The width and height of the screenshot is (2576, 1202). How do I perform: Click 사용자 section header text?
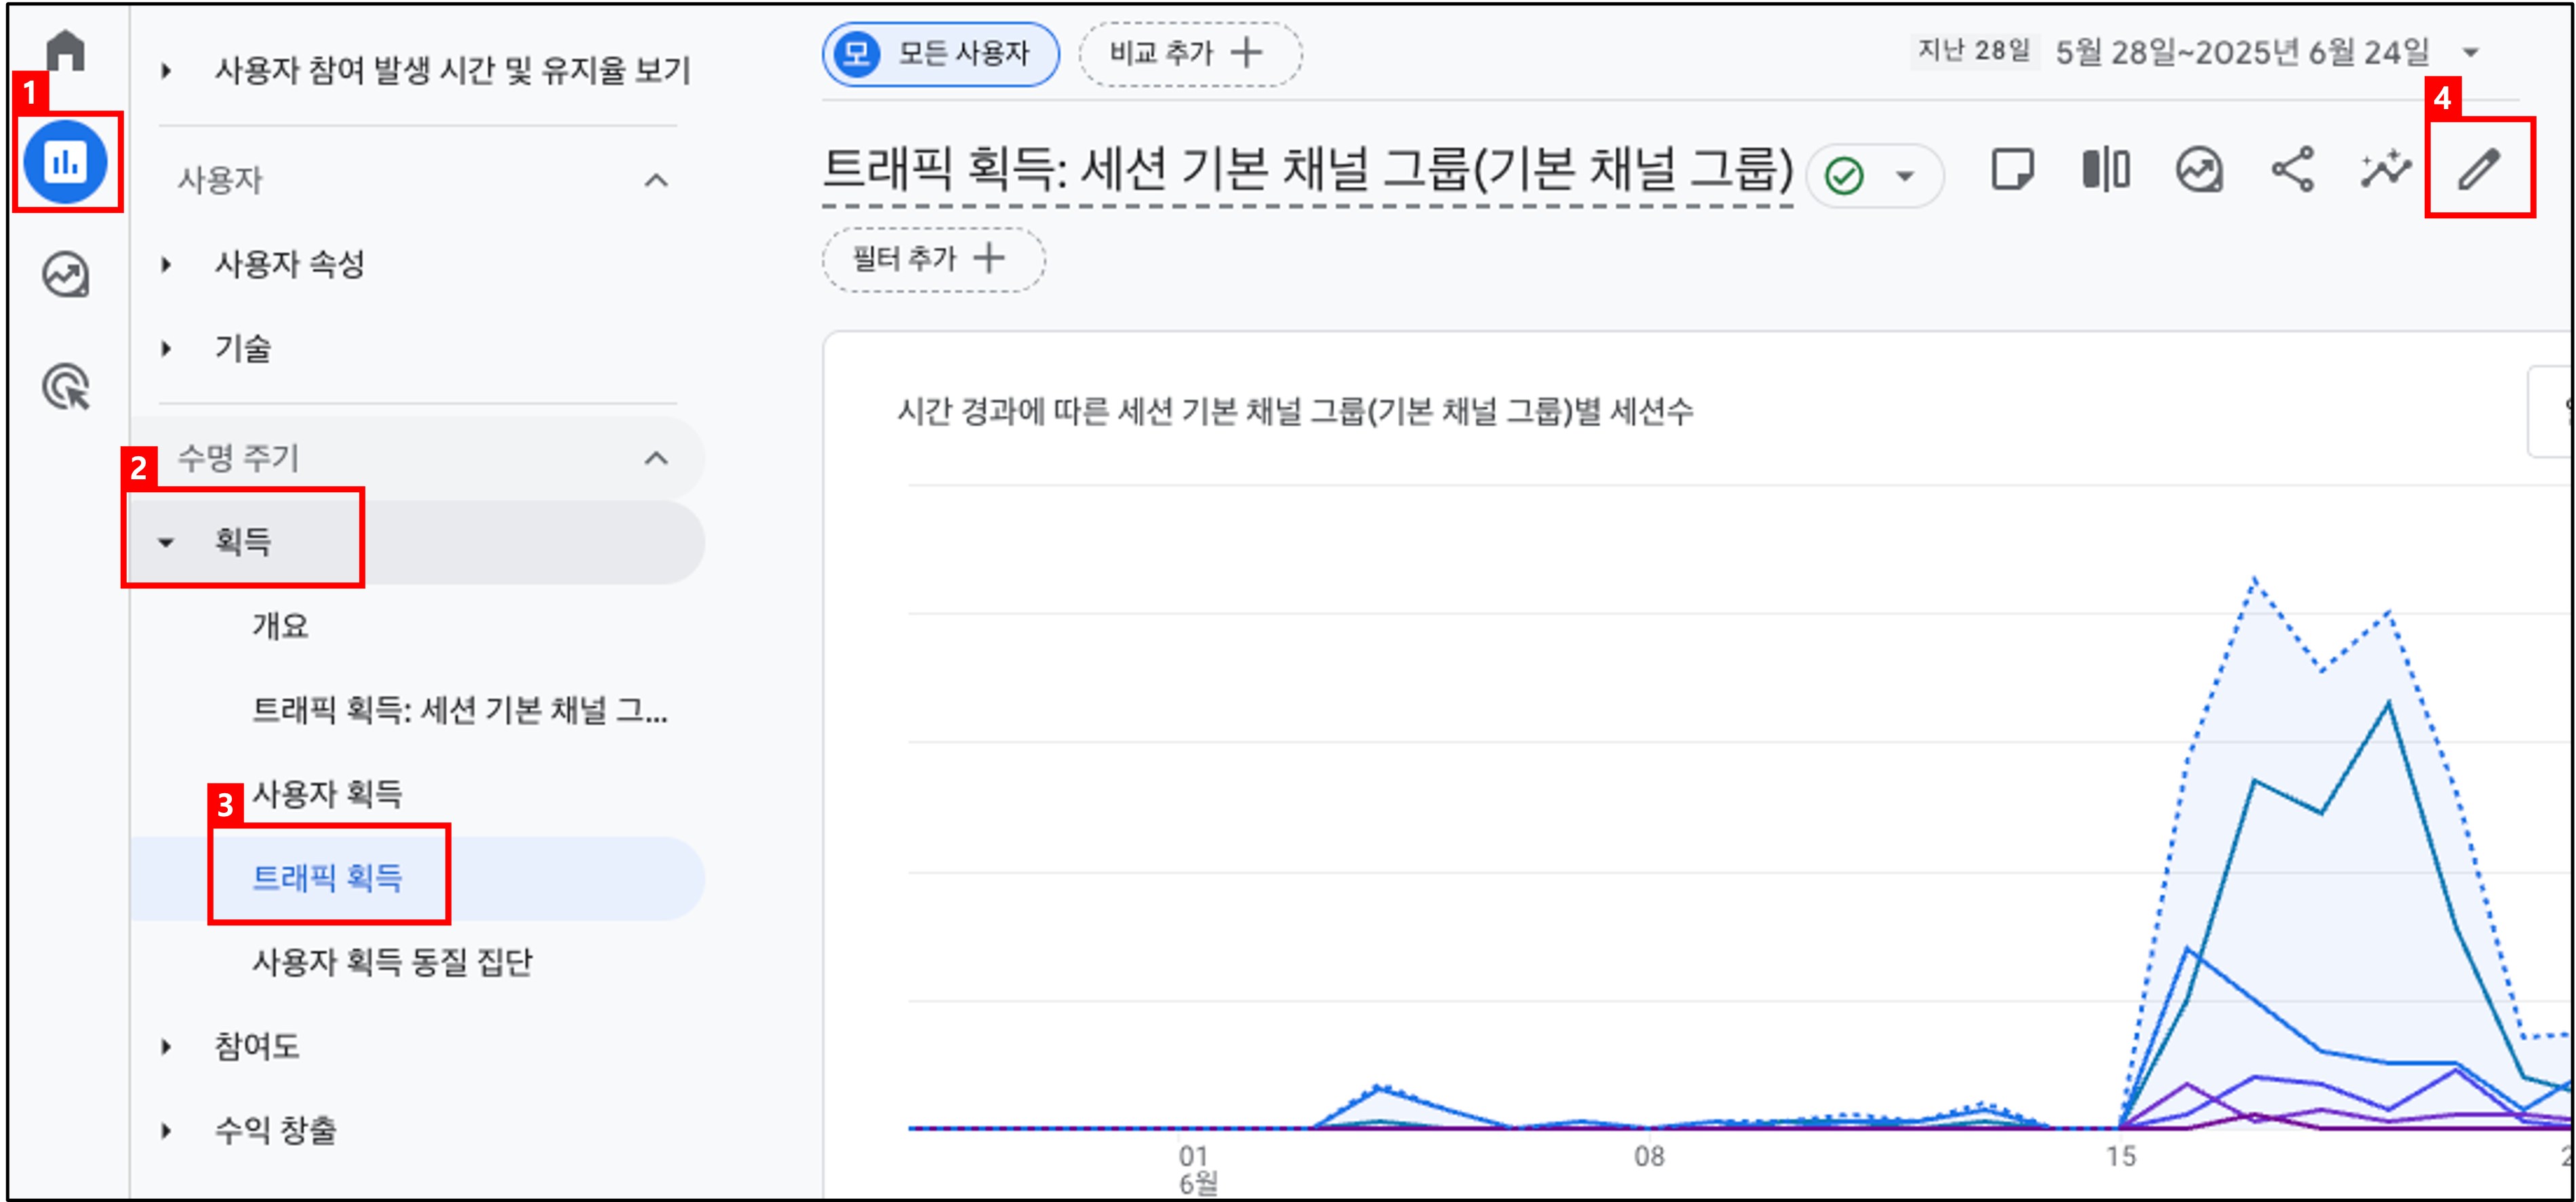click(x=220, y=180)
